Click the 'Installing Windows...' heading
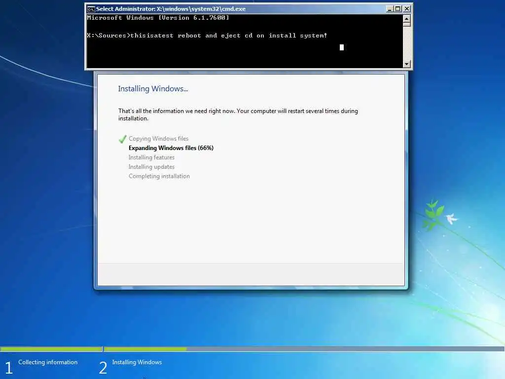 (x=153, y=89)
